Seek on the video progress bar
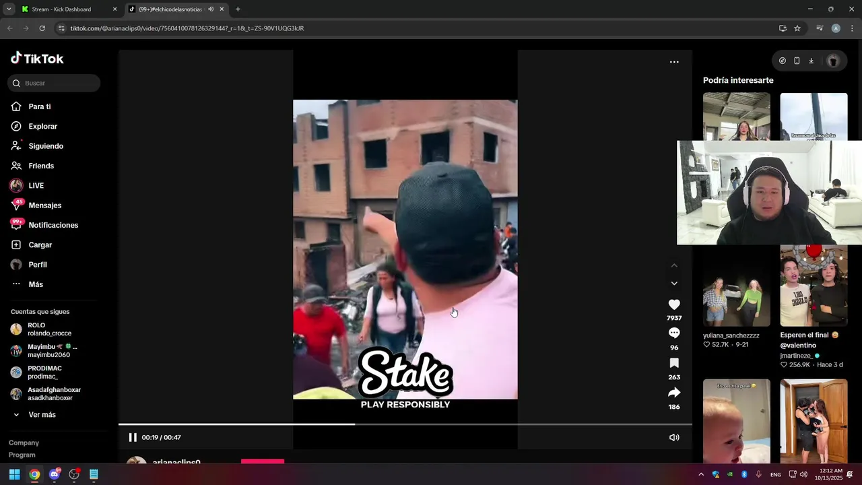This screenshot has height=485, width=862. (405, 424)
